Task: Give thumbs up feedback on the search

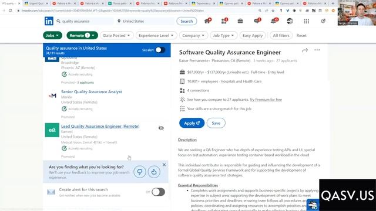Action: point(154,172)
